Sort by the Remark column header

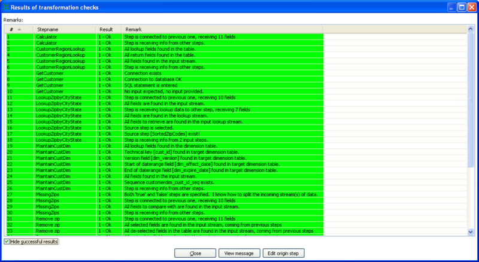(x=134, y=29)
